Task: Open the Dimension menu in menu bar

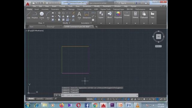Action: 87,6
